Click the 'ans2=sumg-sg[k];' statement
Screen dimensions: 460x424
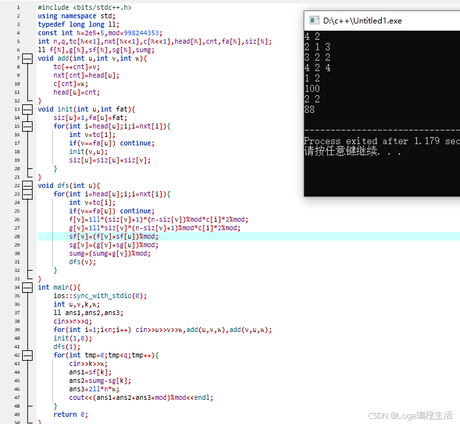100,381
